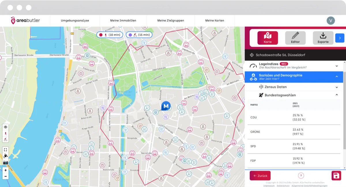Open the Meine Zielgruppen menu
Image resolution: width=346 pixels, height=187 pixels.
(x=171, y=20)
